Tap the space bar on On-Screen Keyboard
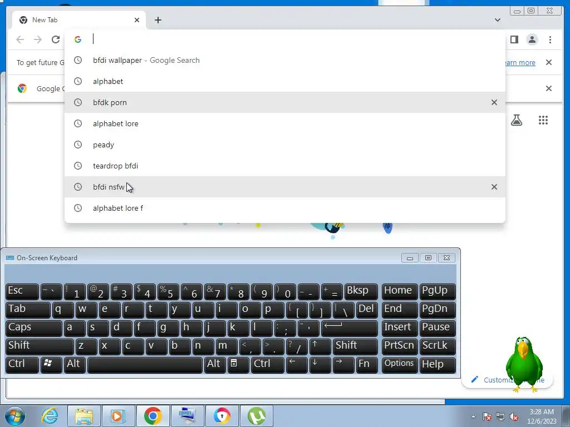The height and width of the screenshot is (427, 570). (145, 365)
